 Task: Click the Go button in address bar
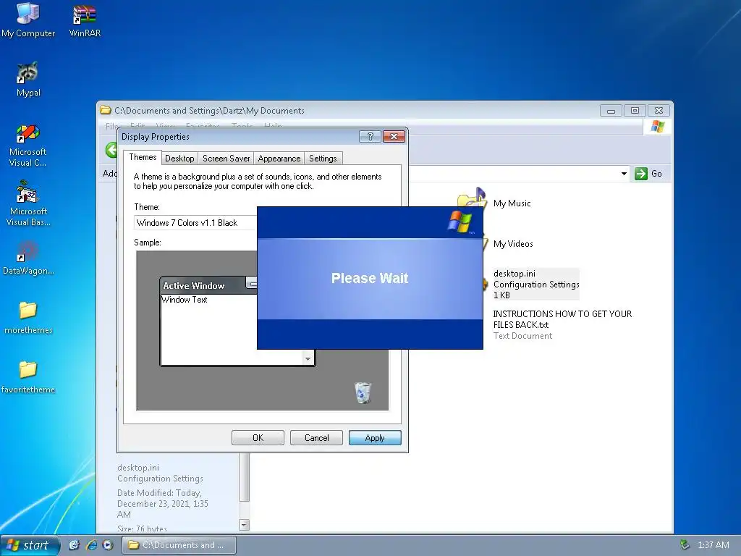tap(648, 174)
